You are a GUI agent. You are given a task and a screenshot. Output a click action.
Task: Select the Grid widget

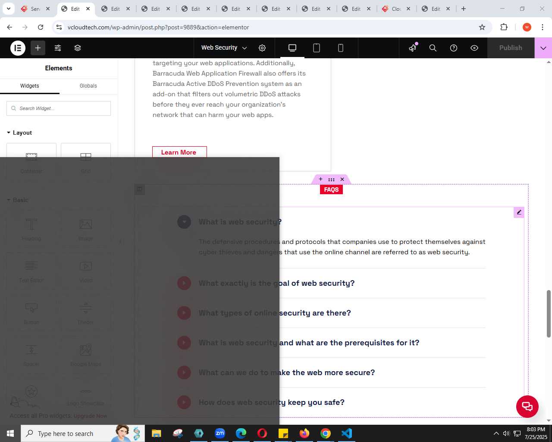coord(86,162)
